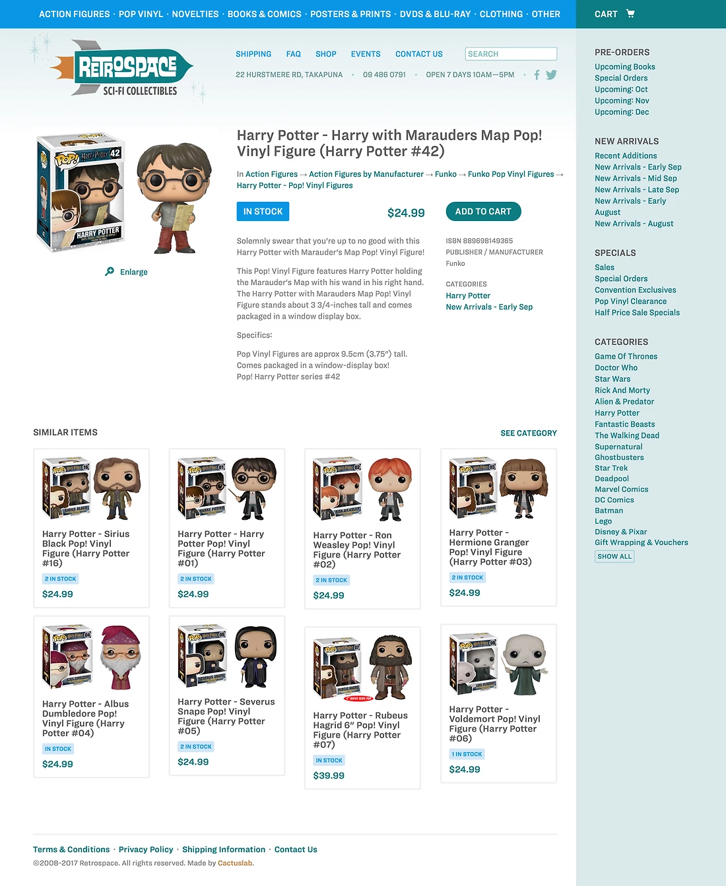Open the Sirius Black Pop figure thumbnail
The width and height of the screenshot is (726, 886).
tap(92, 488)
